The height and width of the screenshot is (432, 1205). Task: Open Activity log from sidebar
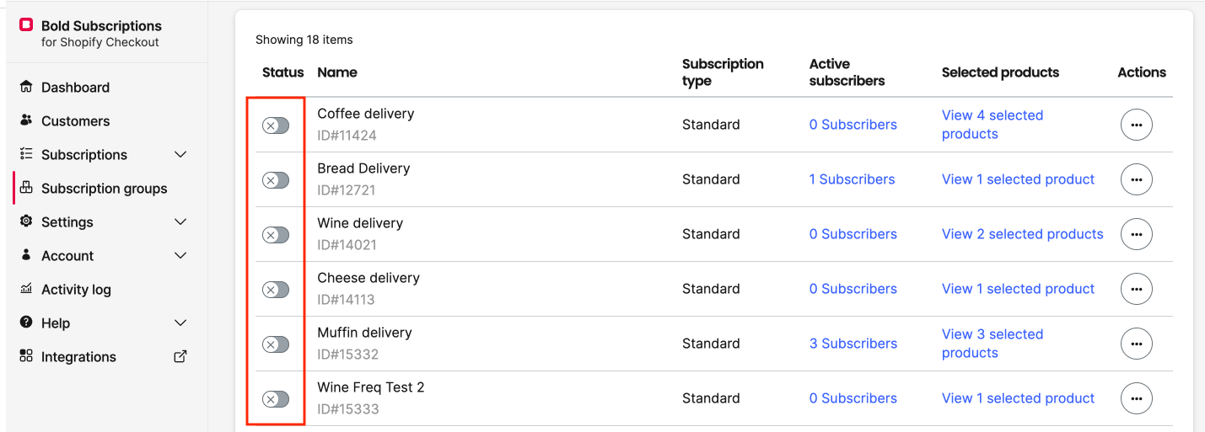click(76, 290)
